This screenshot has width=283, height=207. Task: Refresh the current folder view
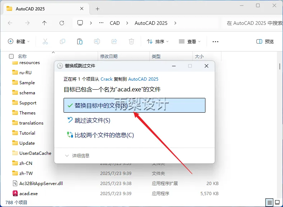pyautogui.click(x=62, y=23)
